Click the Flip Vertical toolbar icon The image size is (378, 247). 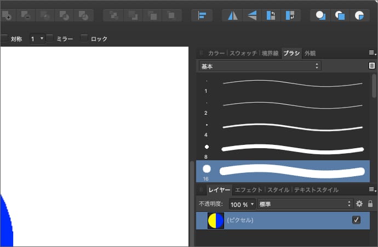(x=251, y=15)
